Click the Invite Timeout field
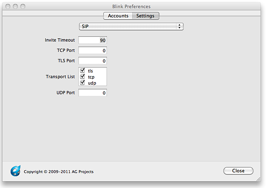 click(x=93, y=40)
